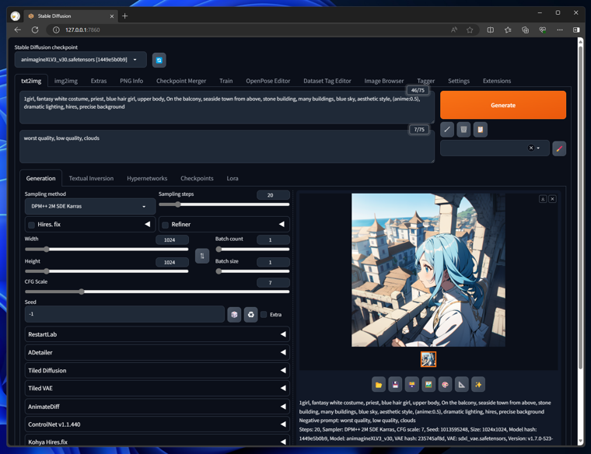Screen dimensions: 591x454
Task: Switch to the Lora tab
Action: tap(233, 179)
